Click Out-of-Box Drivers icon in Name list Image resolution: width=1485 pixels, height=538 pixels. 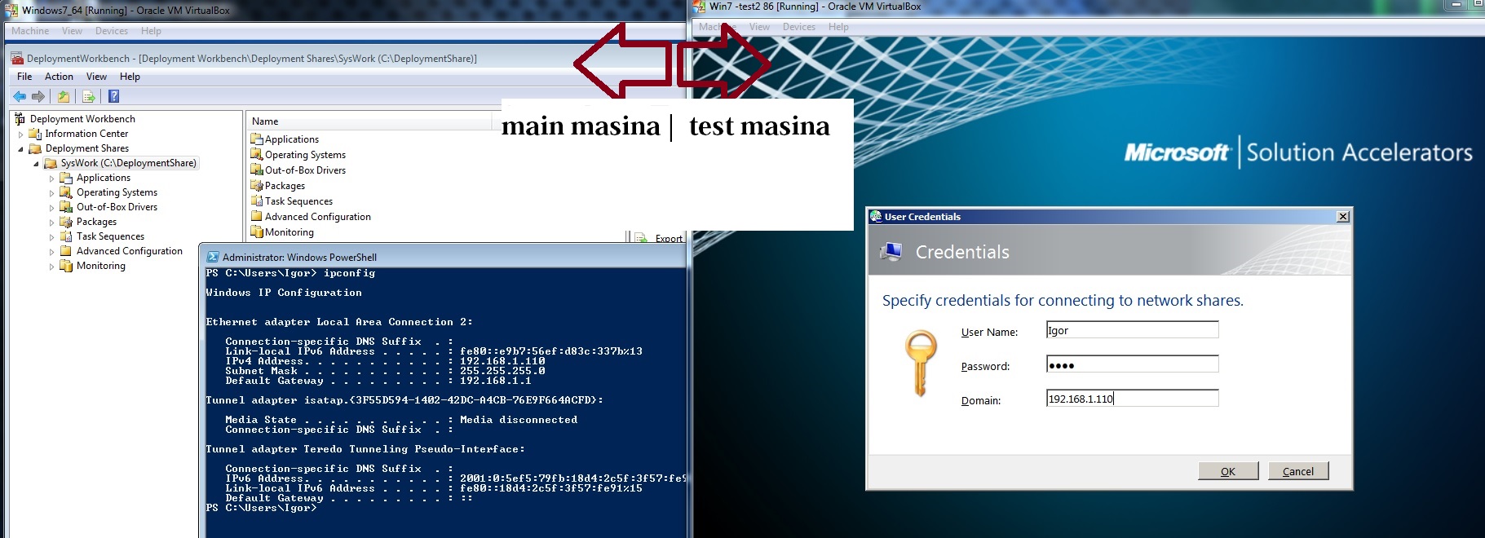coord(257,170)
